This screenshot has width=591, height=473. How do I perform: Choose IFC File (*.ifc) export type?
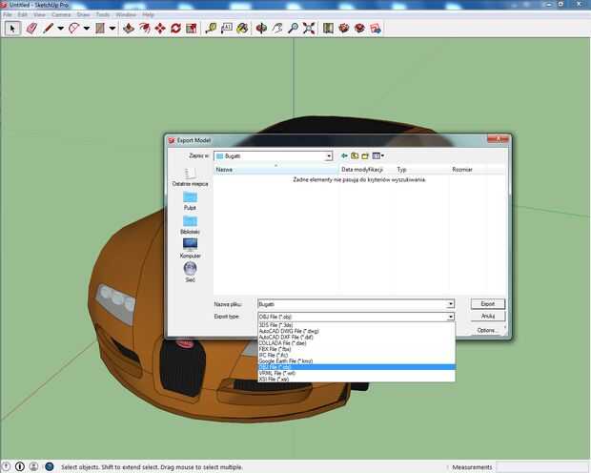(x=357, y=355)
